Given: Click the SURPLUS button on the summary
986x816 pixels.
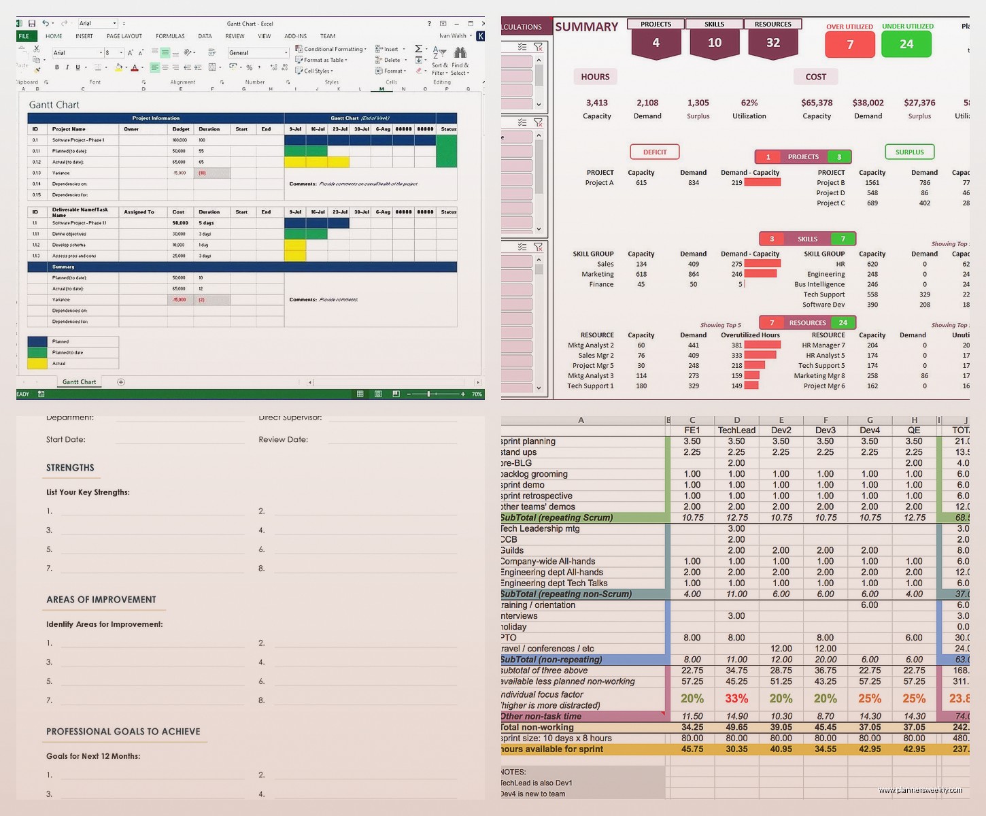Looking at the screenshot, I should pyautogui.click(x=909, y=152).
